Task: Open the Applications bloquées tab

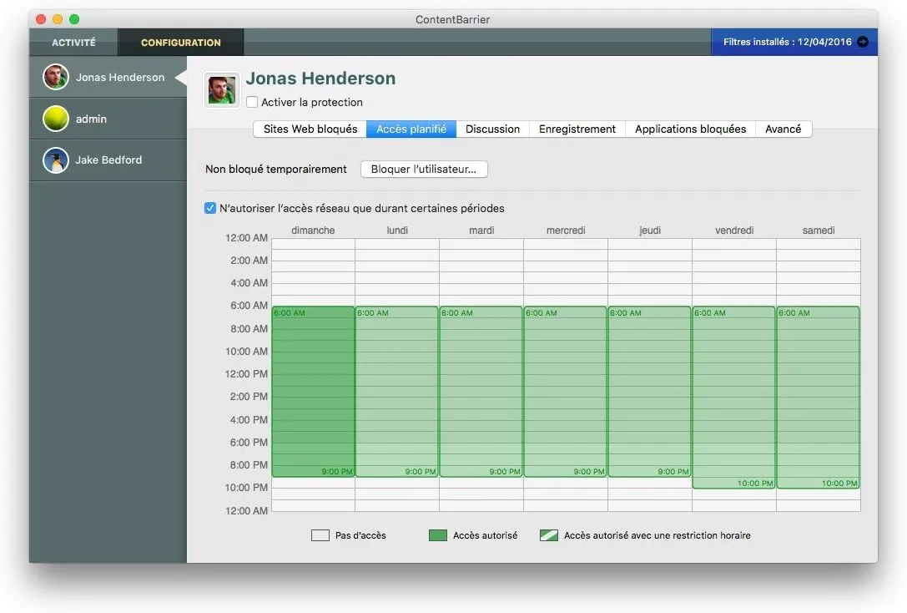Action: pos(690,129)
